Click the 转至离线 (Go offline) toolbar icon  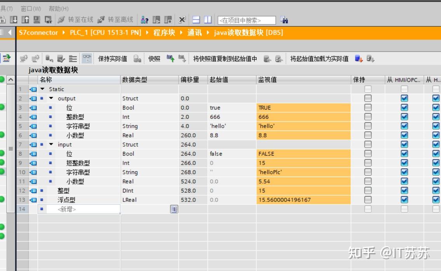point(100,19)
